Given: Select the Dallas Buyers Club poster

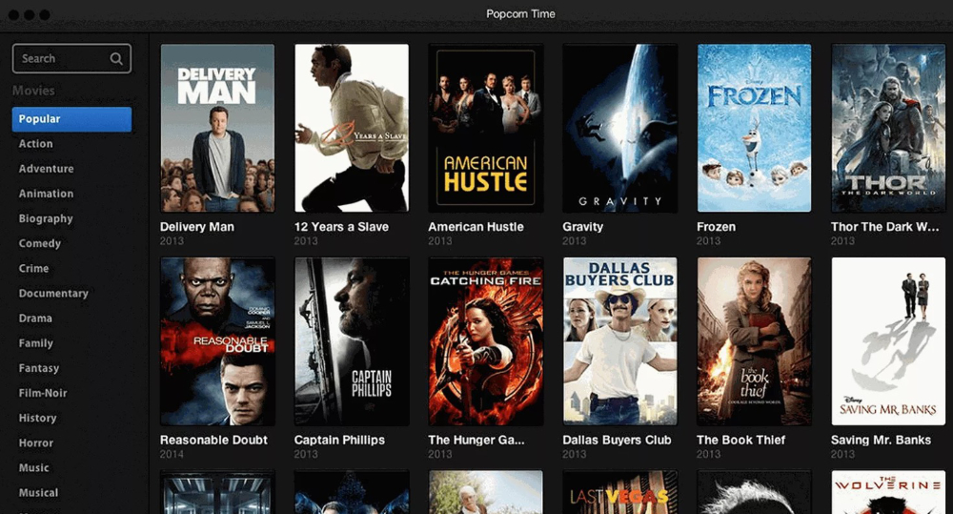Looking at the screenshot, I should point(620,341).
